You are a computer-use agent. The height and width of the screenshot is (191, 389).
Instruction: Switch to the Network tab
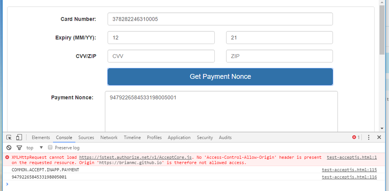point(109,138)
